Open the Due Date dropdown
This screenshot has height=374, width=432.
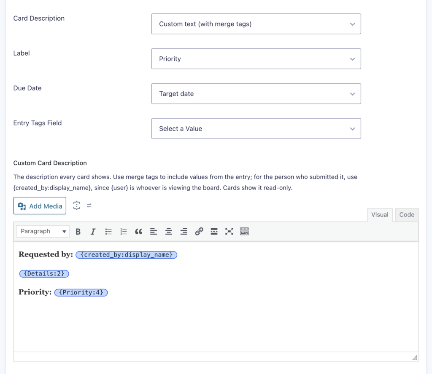[256, 94]
